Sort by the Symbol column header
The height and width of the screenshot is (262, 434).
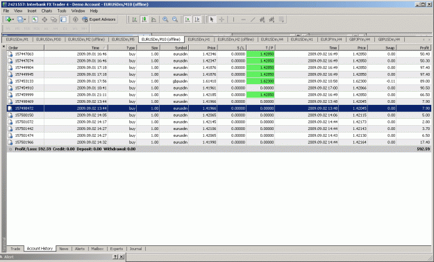point(174,48)
